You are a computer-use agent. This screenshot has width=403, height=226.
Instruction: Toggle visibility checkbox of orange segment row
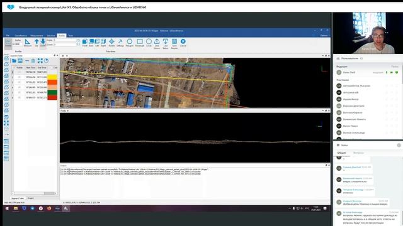tap(20, 82)
